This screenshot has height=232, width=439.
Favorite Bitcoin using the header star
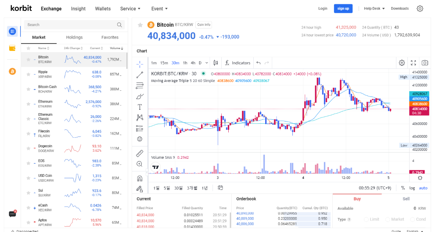140,25
